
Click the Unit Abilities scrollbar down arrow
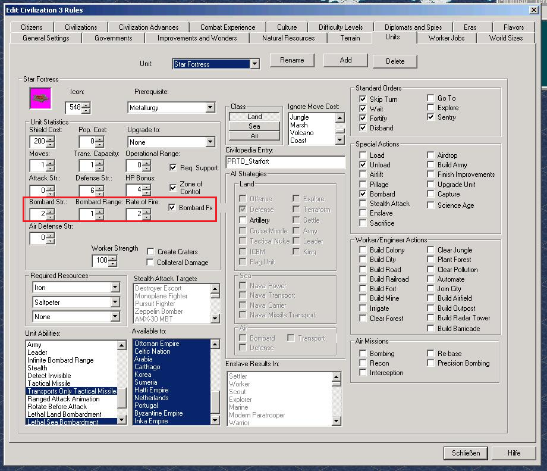[x=121, y=419]
